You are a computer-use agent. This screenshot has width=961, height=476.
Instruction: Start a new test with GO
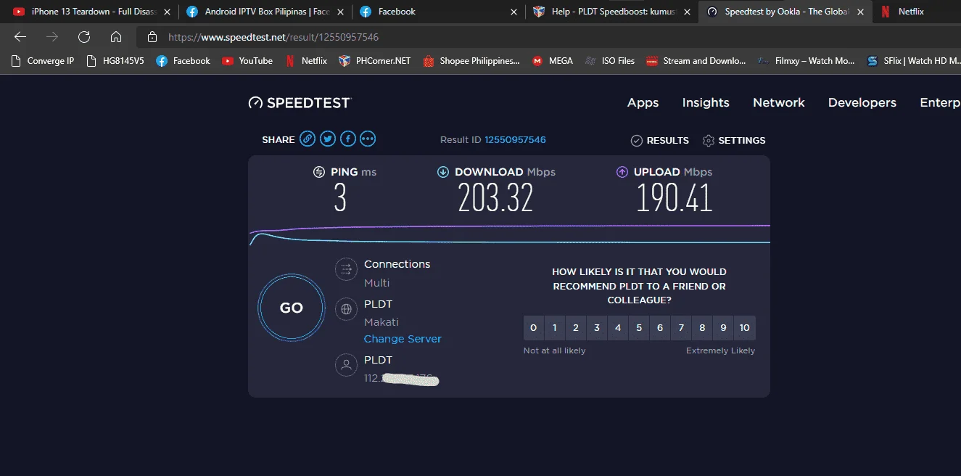tap(291, 308)
